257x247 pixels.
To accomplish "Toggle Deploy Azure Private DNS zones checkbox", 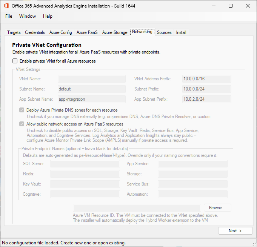I will coord(22,110).
